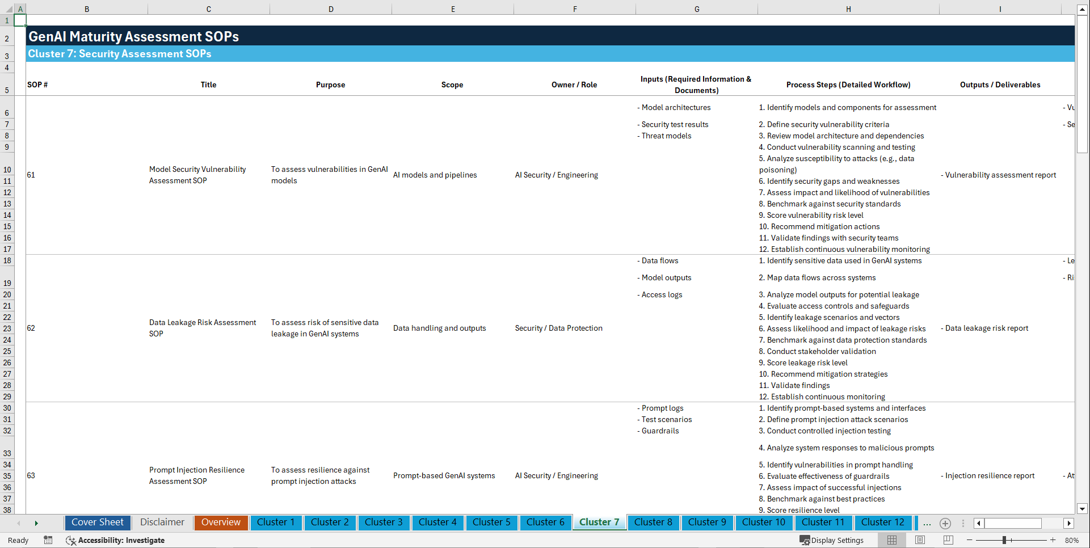
Task: Go to the Cover Sheet tab
Action: coord(97,522)
